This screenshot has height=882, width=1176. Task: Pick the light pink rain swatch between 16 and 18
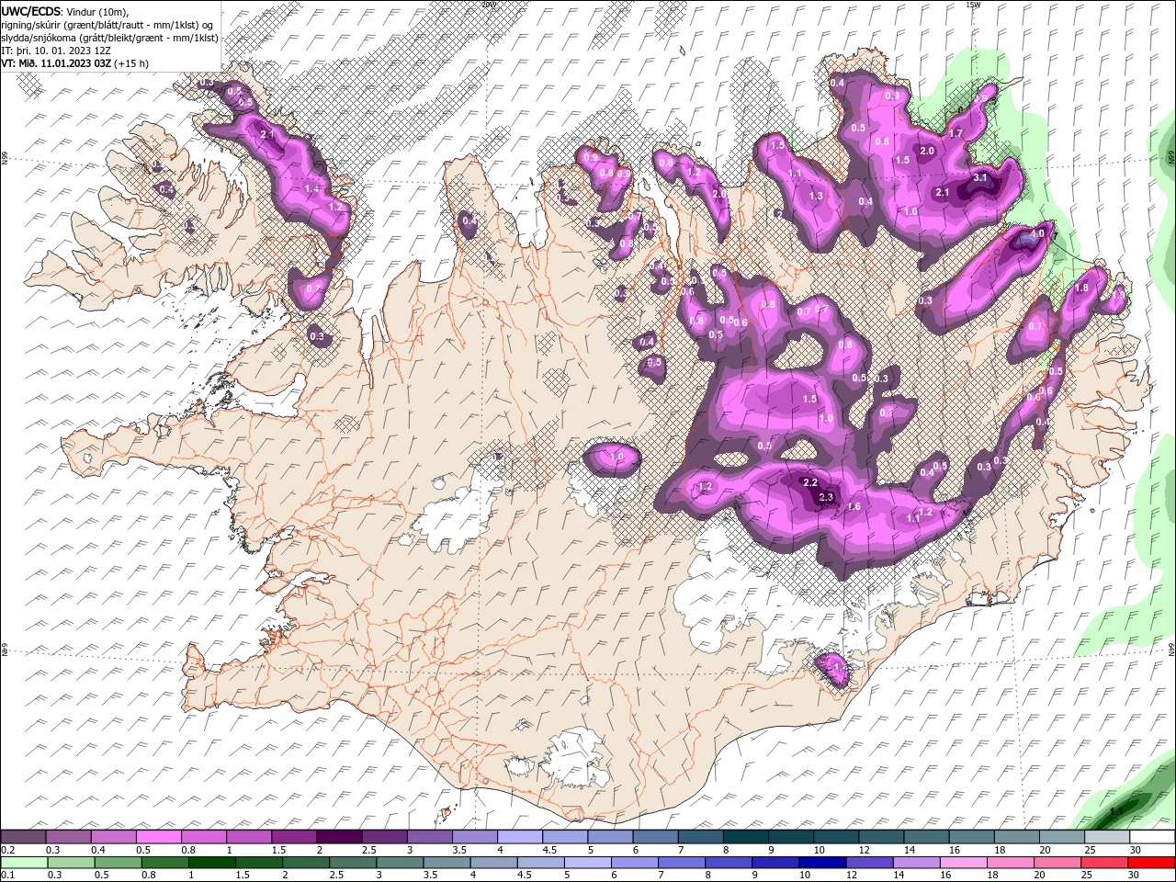pos(962,863)
